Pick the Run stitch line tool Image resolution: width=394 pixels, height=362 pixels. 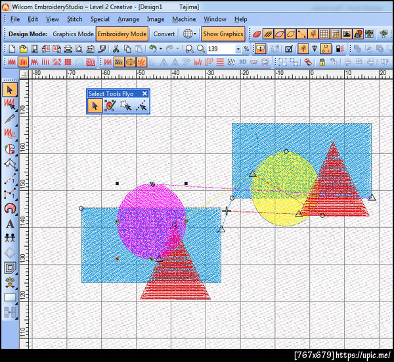click(x=10, y=178)
